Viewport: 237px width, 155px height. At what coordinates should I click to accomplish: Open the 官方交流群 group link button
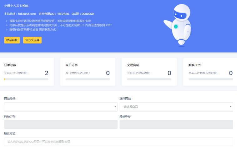point(32,40)
